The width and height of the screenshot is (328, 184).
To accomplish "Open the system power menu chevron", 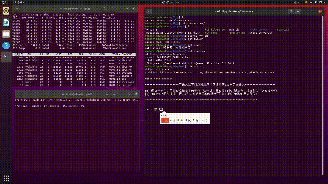I will 324,2.
